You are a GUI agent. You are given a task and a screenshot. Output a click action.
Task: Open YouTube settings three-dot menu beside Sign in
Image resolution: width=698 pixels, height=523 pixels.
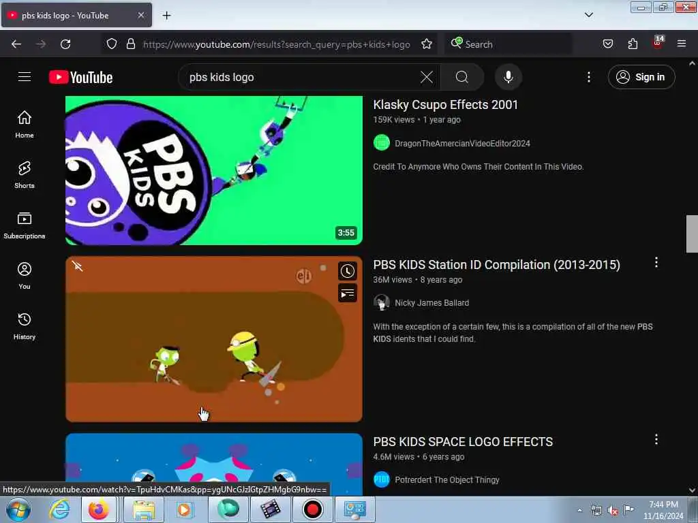[x=589, y=77]
